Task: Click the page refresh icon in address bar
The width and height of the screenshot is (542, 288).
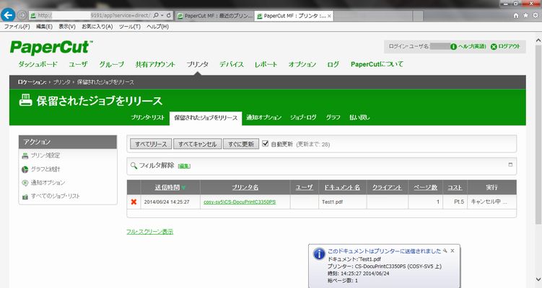Action: [x=168, y=15]
